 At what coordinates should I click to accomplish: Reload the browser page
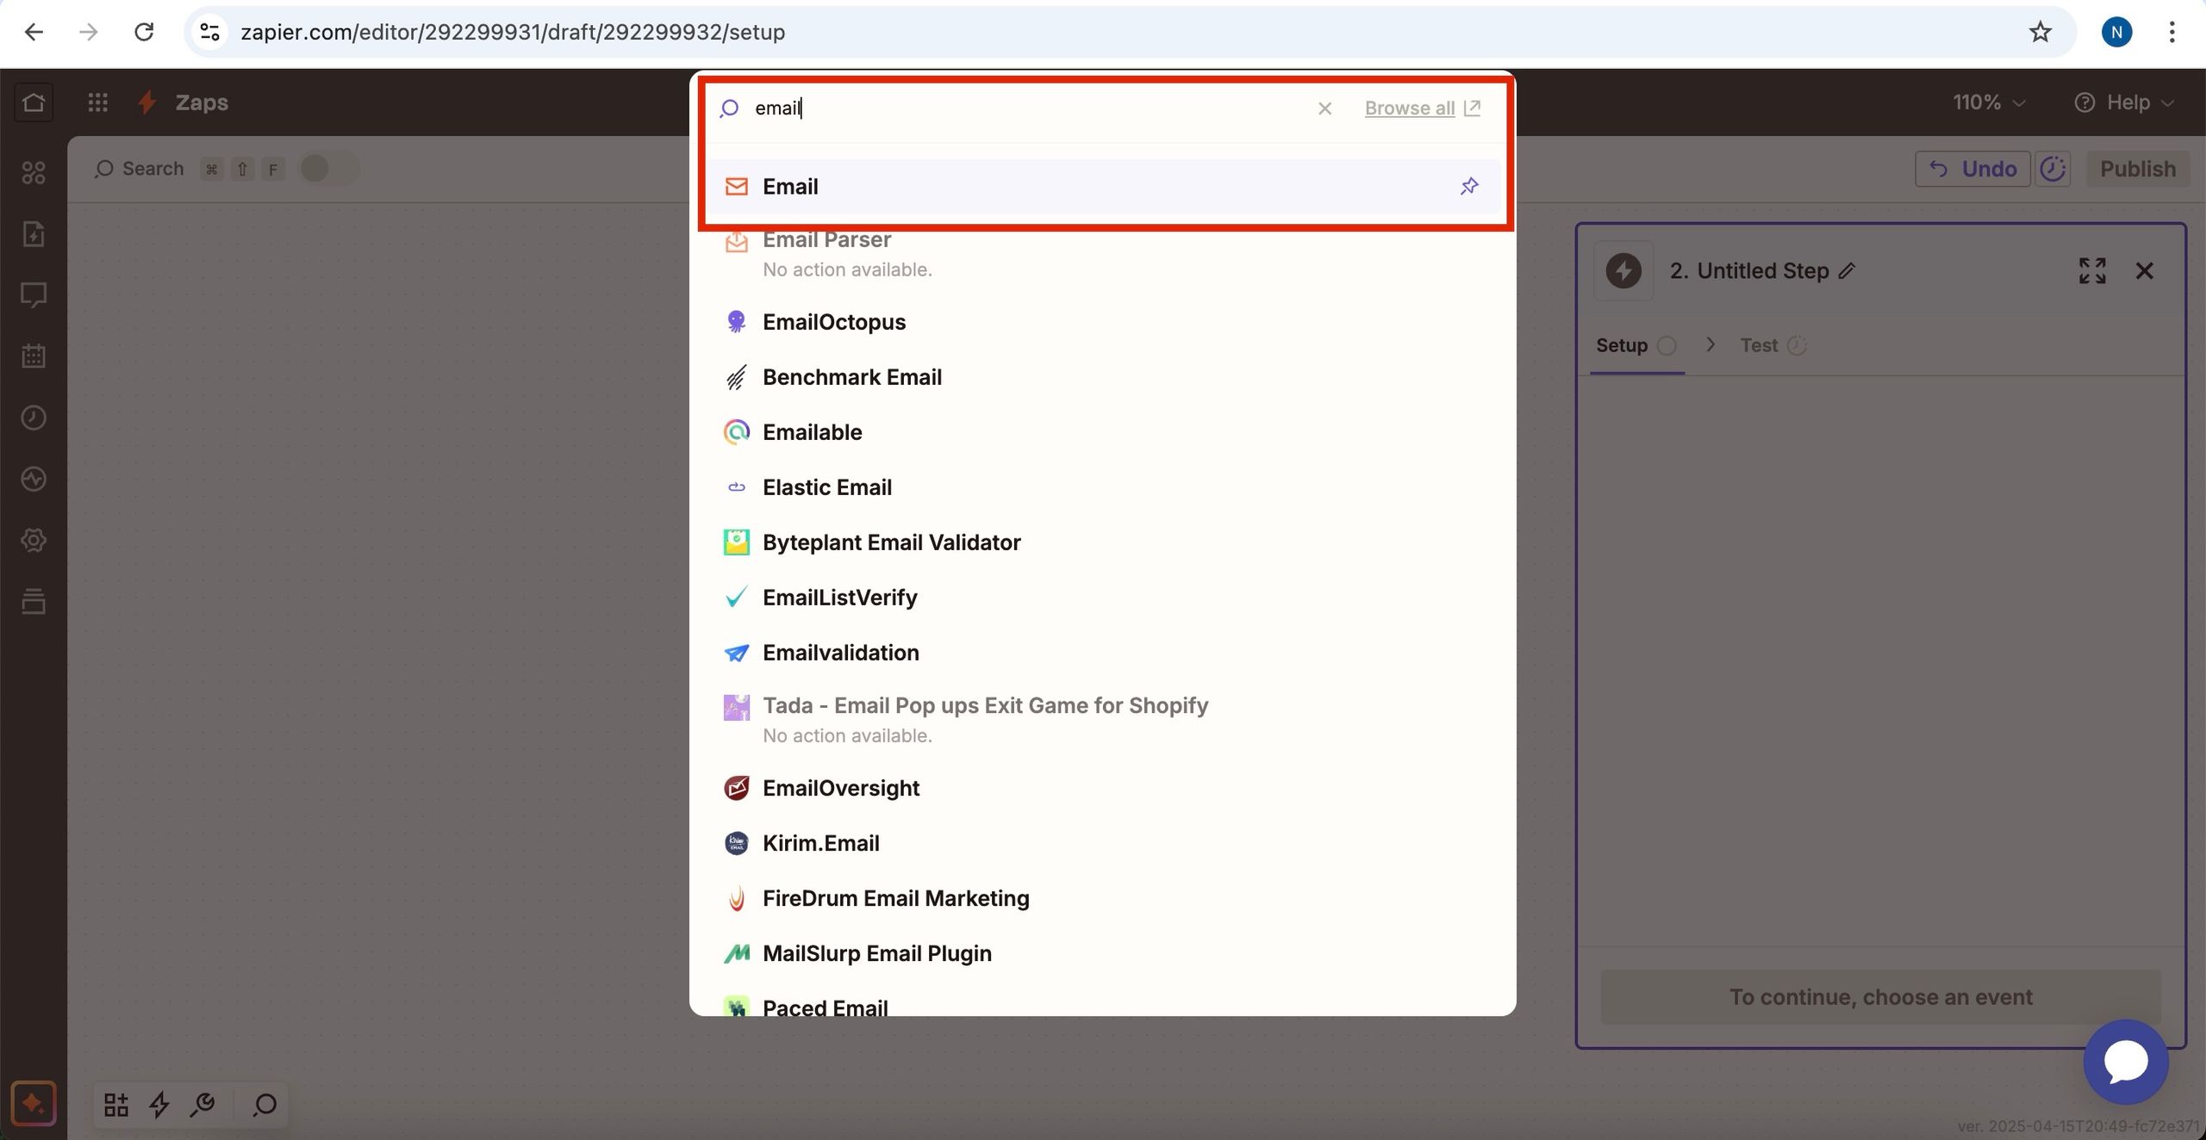click(x=144, y=32)
